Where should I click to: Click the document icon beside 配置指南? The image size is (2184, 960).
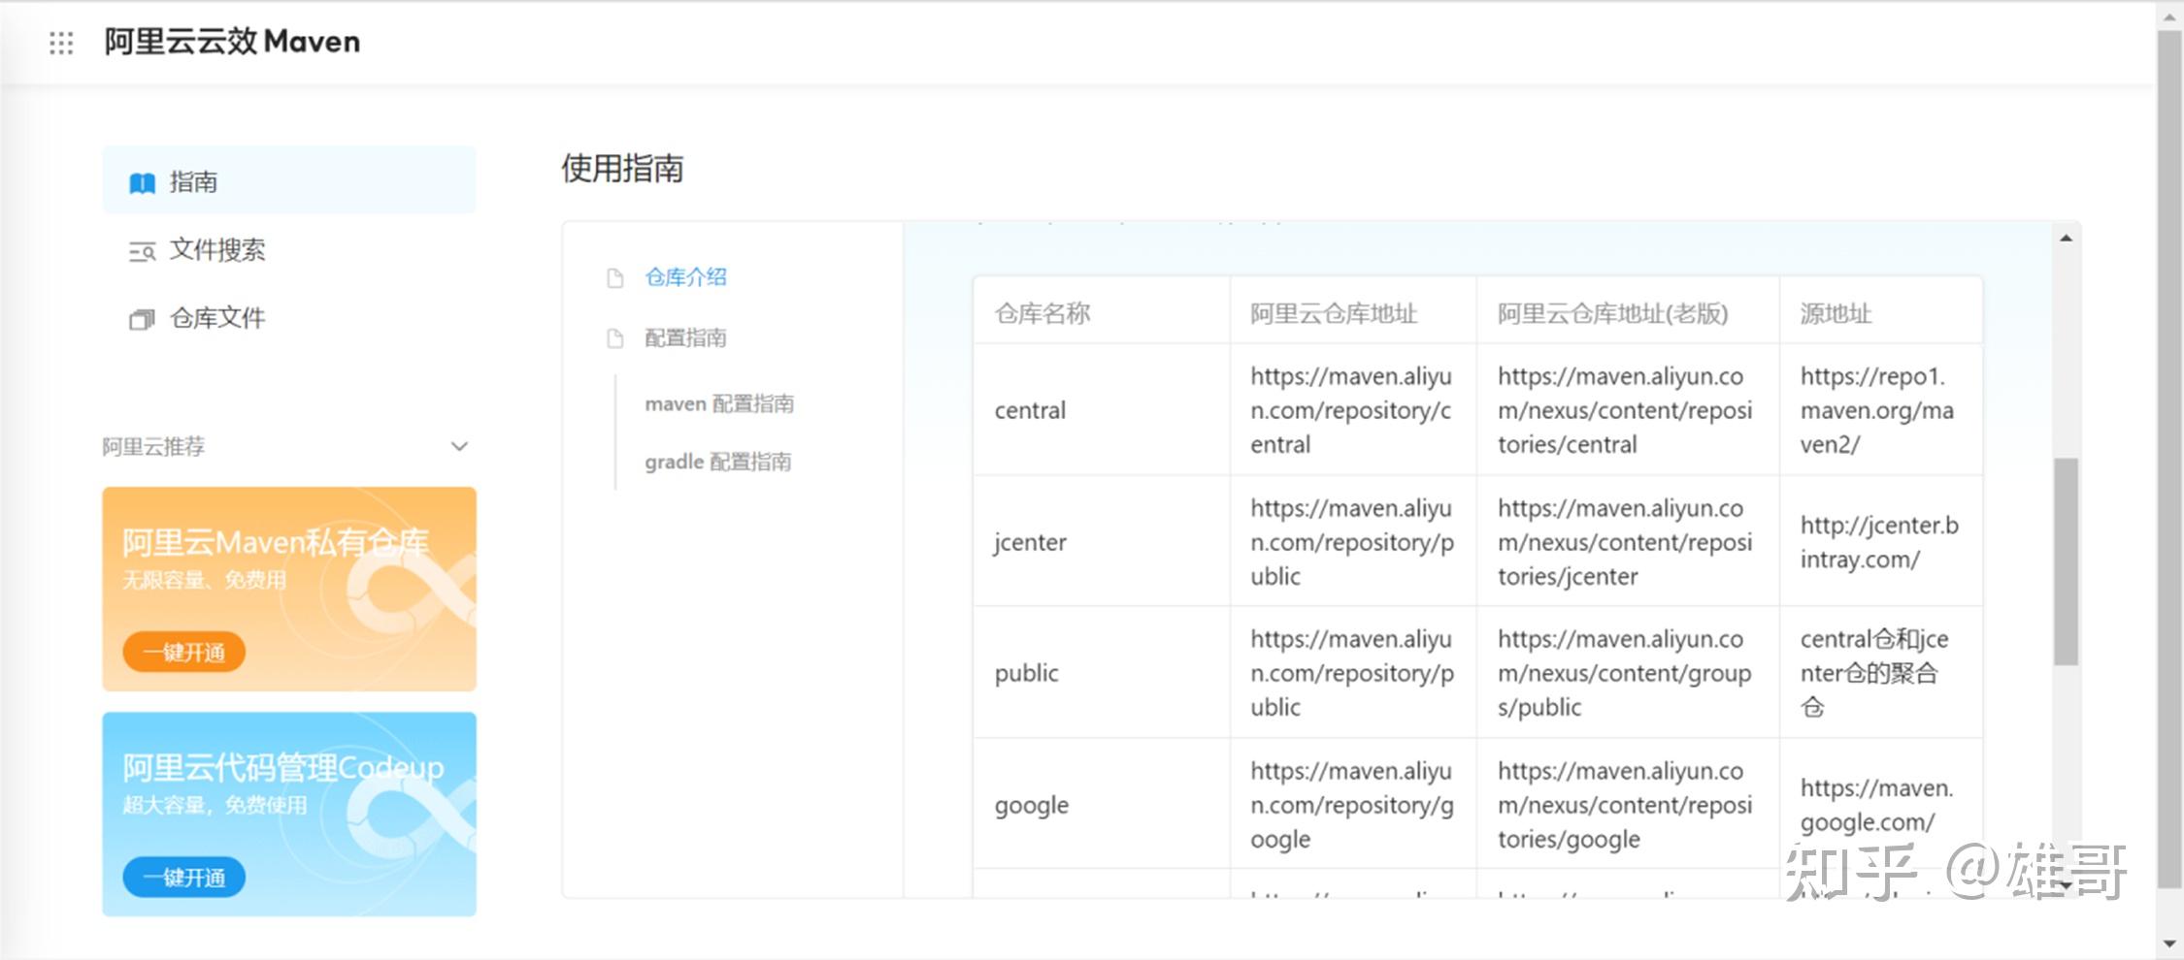pyautogui.click(x=614, y=338)
